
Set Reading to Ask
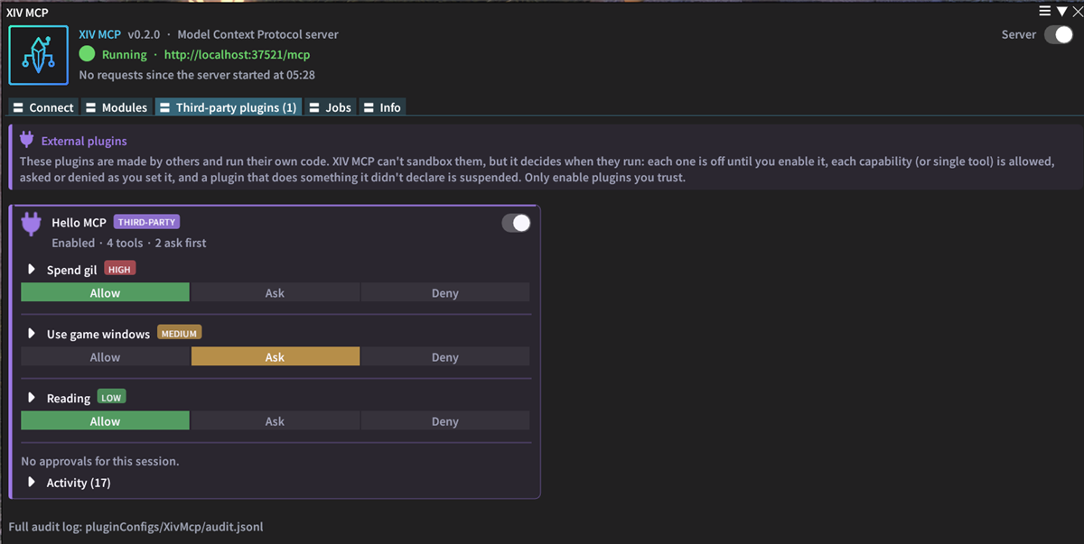coord(275,420)
